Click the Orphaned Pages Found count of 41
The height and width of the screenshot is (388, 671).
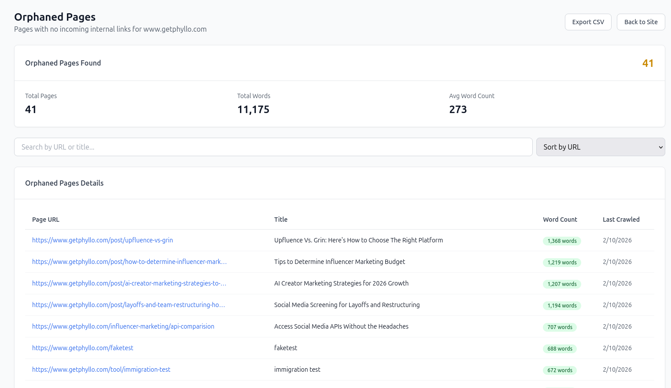(648, 63)
